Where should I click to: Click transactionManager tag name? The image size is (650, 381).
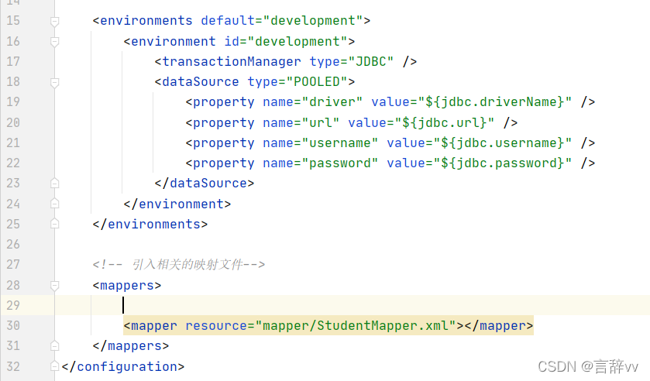point(232,62)
